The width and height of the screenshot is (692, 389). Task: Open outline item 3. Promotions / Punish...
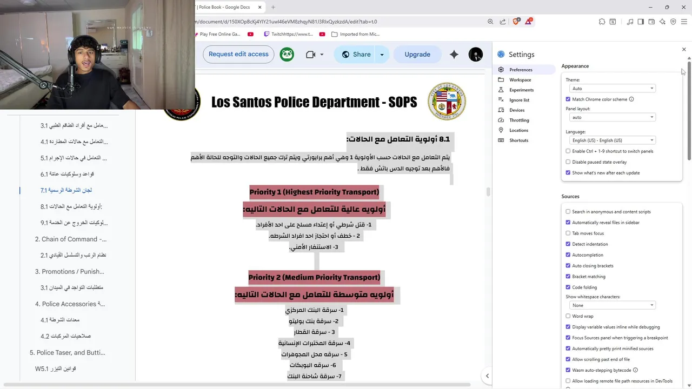70,271
